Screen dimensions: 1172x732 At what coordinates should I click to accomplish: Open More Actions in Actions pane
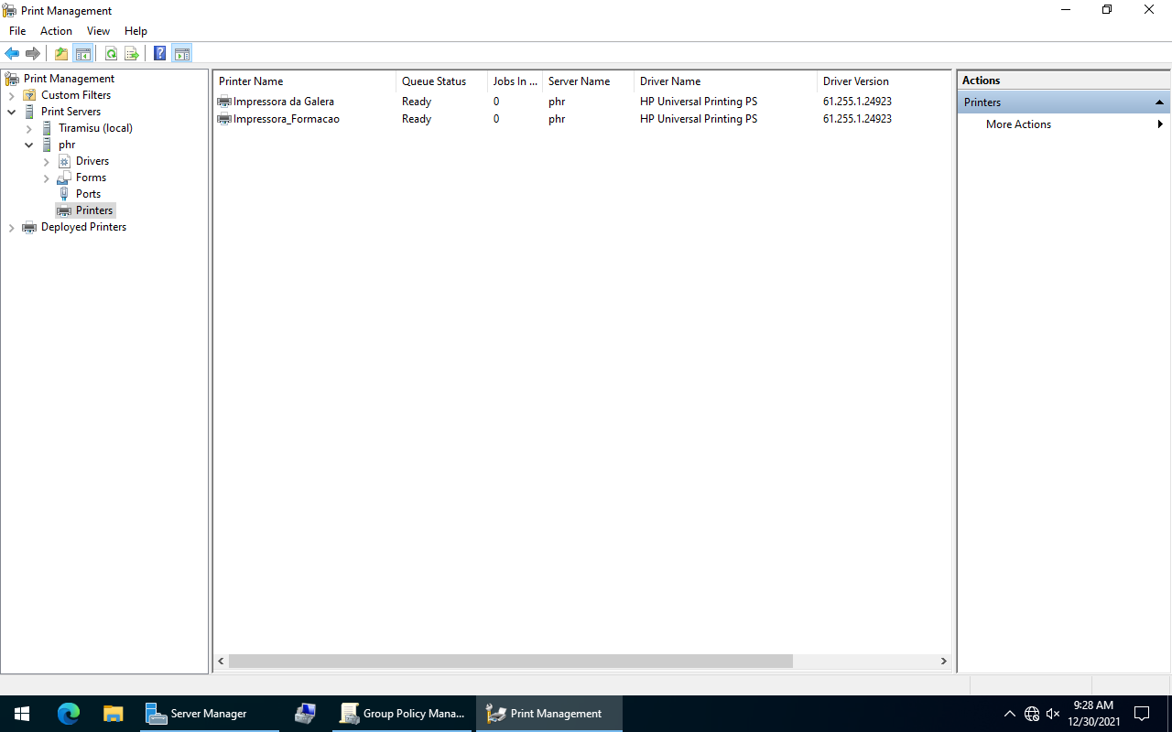[1018, 124]
